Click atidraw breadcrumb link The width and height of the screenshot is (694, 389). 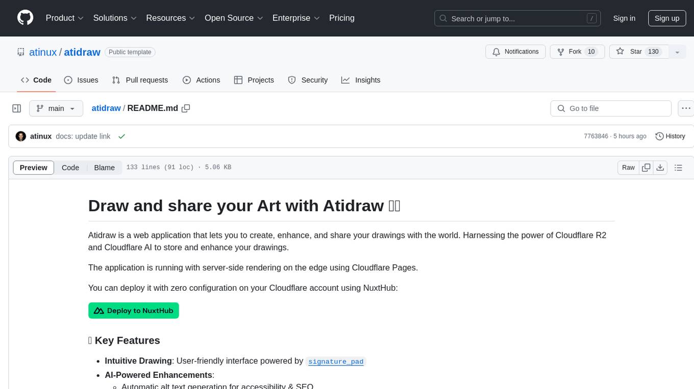(x=106, y=108)
